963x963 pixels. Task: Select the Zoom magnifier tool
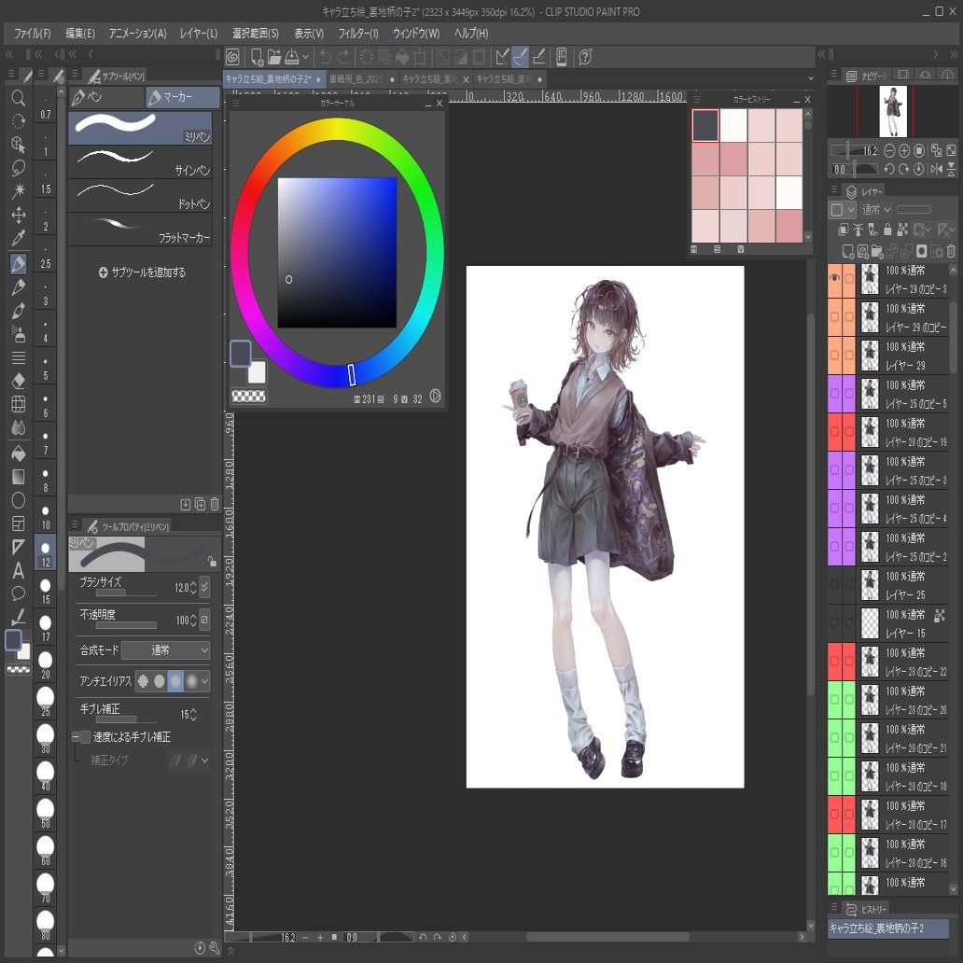click(x=19, y=98)
